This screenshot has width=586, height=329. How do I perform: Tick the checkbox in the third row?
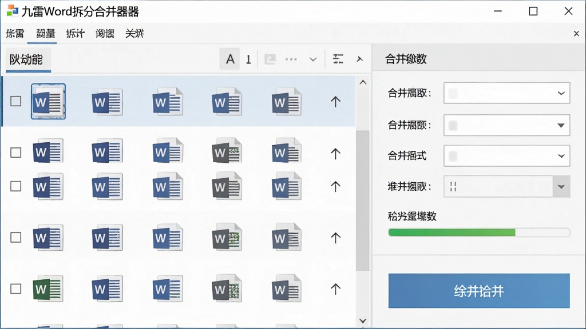tap(15, 186)
